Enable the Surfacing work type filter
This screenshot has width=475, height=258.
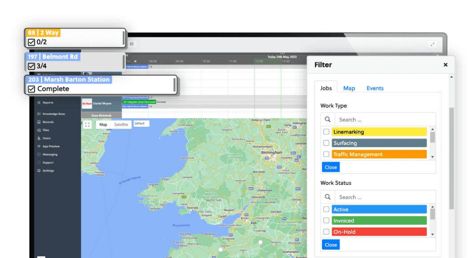pyautogui.click(x=326, y=143)
